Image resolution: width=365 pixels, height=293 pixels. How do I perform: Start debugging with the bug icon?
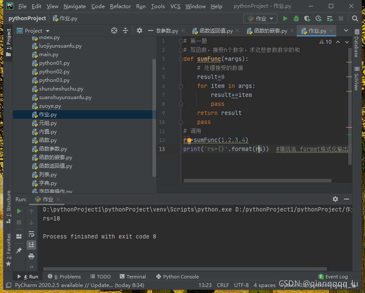[296, 18]
